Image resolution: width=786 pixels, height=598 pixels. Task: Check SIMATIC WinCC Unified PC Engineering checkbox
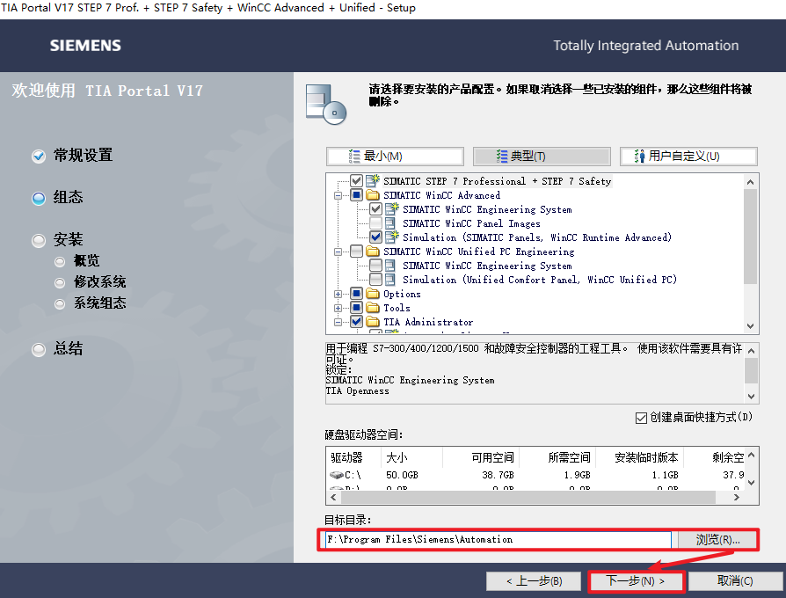[x=356, y=251]
